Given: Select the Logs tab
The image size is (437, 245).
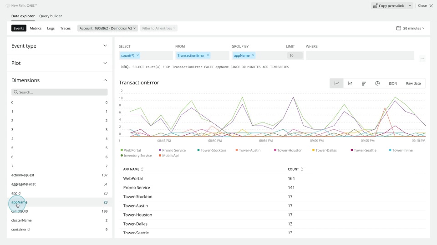Looking at the screenshot, I should coord(51,28).
